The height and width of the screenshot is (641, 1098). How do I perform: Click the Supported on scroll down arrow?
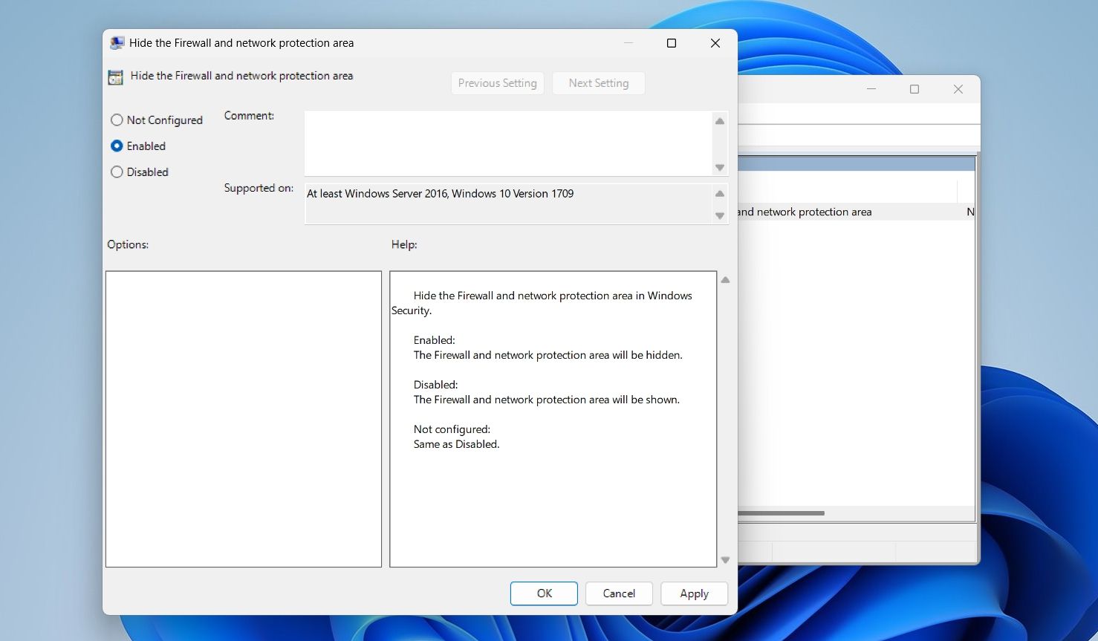pyautogui.click(x=719, y=215)
